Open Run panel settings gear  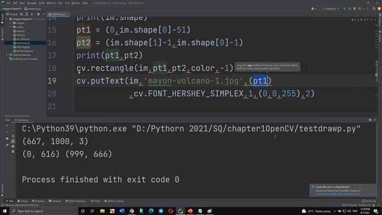[370, 120]
